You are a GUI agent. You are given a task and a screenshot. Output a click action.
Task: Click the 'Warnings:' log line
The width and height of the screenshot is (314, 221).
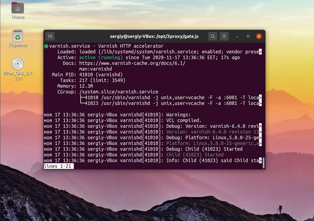(117, 115)
